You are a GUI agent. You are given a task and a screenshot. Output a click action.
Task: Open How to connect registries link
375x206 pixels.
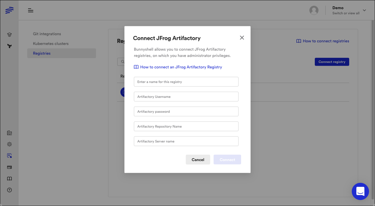(323, 41)
